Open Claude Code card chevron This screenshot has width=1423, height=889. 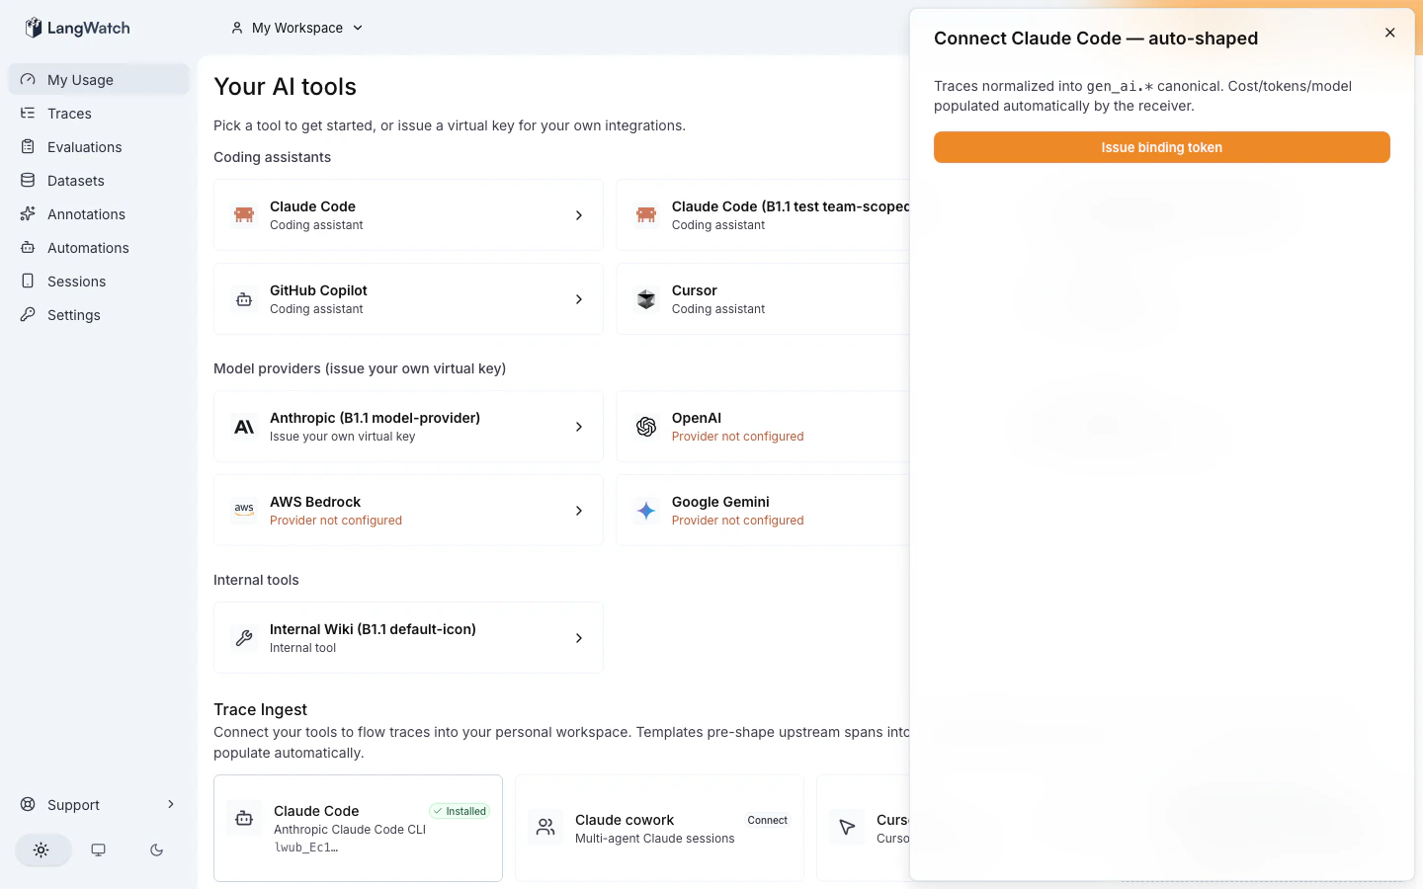pos(579,215)
